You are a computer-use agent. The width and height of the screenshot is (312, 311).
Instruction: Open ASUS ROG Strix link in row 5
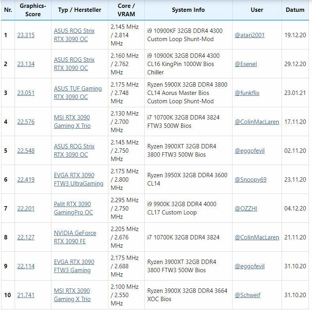[x=74, y=150]
